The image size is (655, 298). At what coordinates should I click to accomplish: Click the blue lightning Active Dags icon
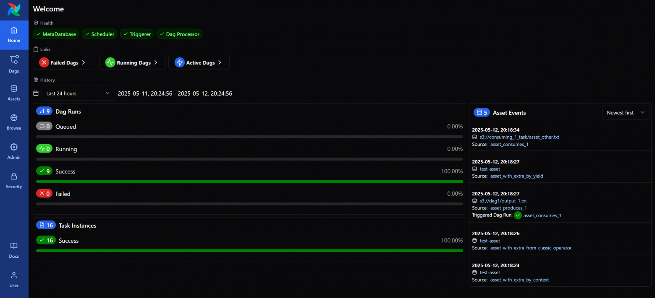point(179,62)
